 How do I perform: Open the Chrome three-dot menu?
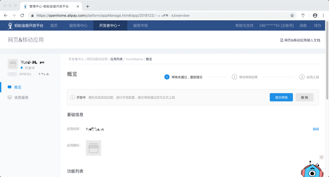click(x=323, y=15)
